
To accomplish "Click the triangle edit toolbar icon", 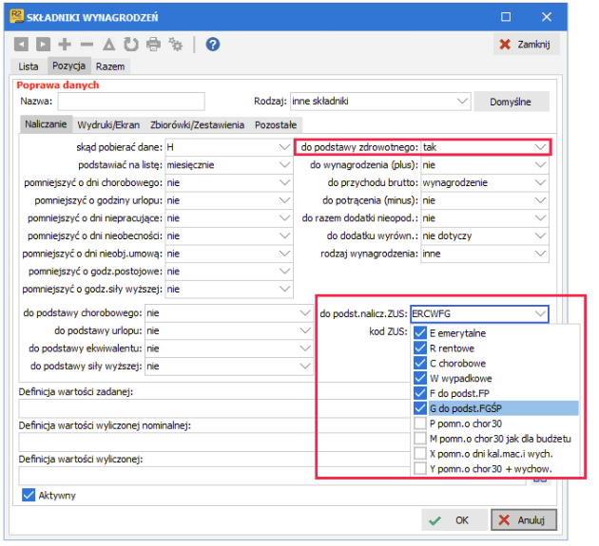I will click(109, 45).
